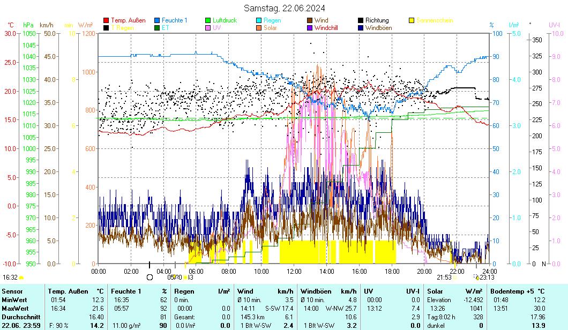Click the 21:53 sunset time marker

coord(444,277)
